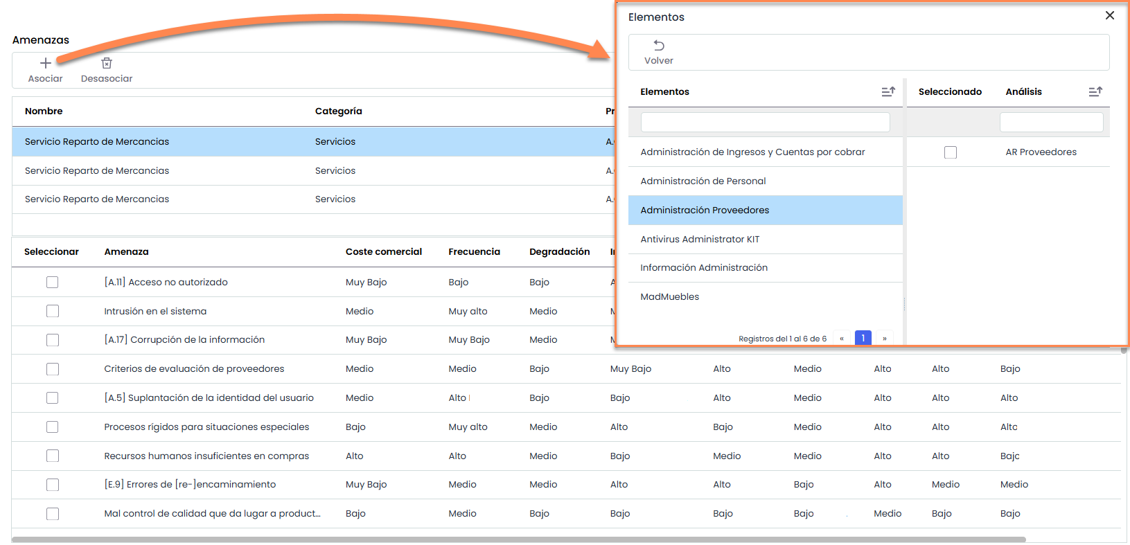Enable checkbox for Criterios de evaluación de proveedores
This screenshot has width=1130, height=545.
pyautogui.click(x=53, y=369)
